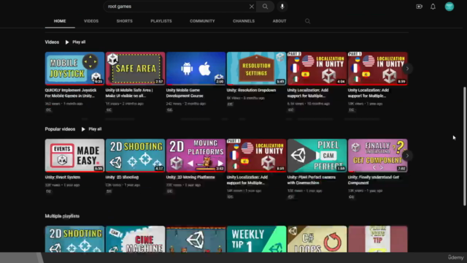The height and width of the screenshot is (263, 467).
Task: Open the 2D Moving Platforms thumbnail
Action: [196, 156]
